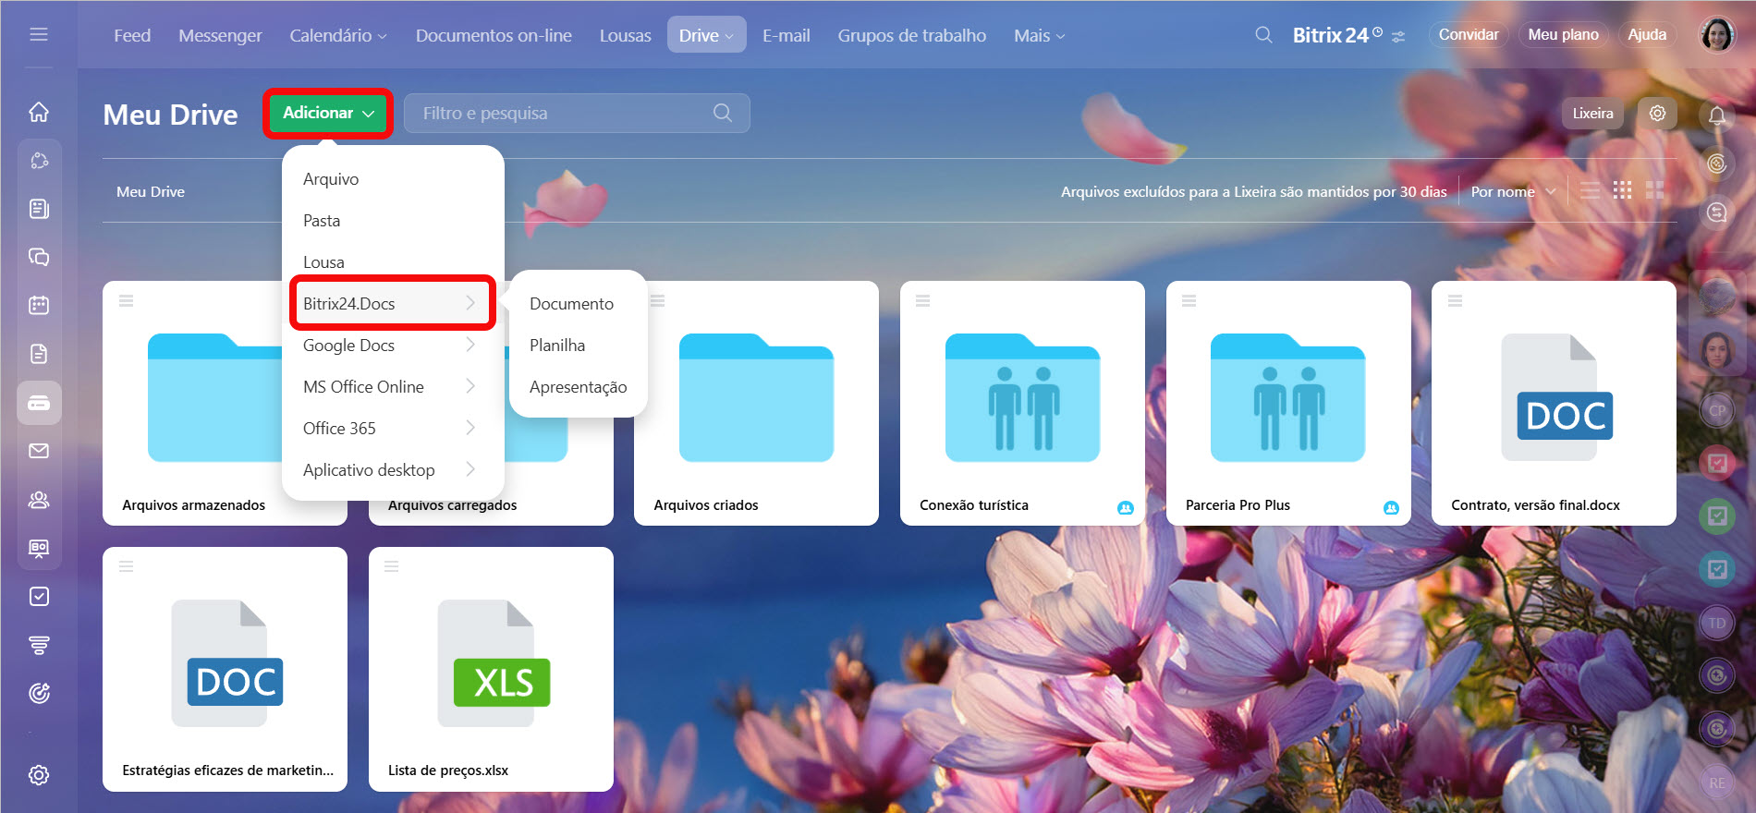Screen dimensions: 1756x813
Task: Open the Feed news sidebar icon
Action: [x=39, y=209]
